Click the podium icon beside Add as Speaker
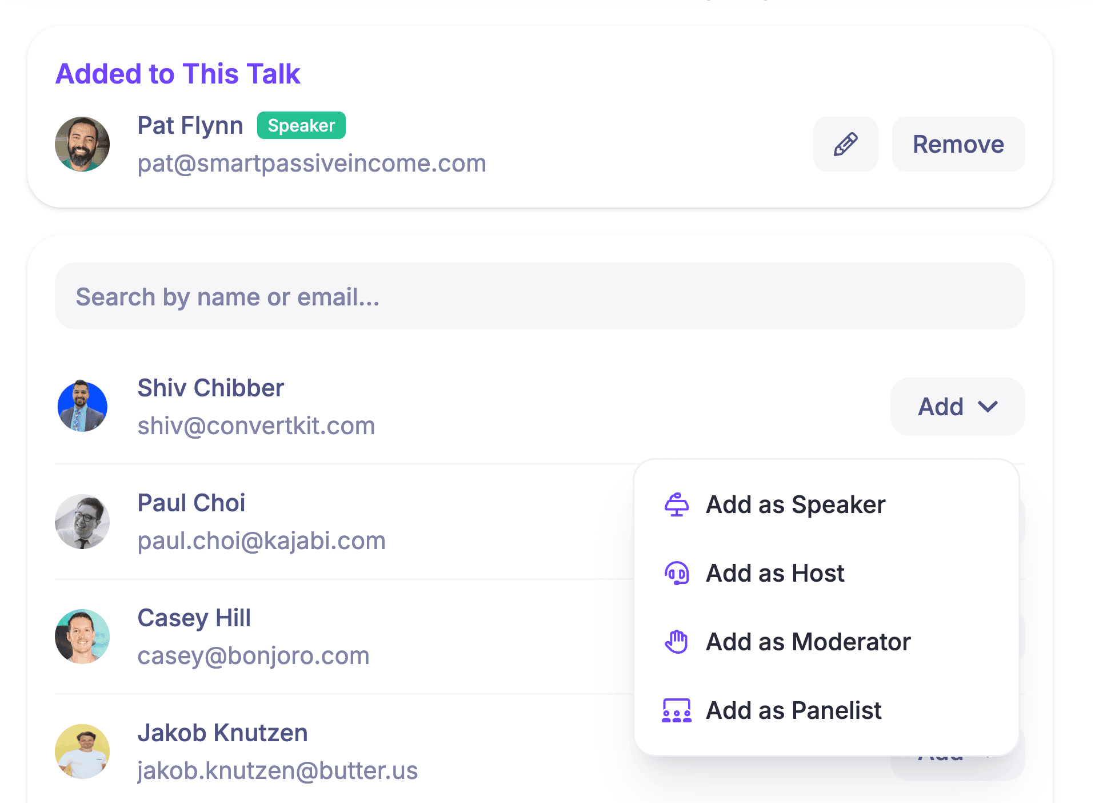Image resolution: width=1095 pixels, height=803 pixels. click(677, 504)
